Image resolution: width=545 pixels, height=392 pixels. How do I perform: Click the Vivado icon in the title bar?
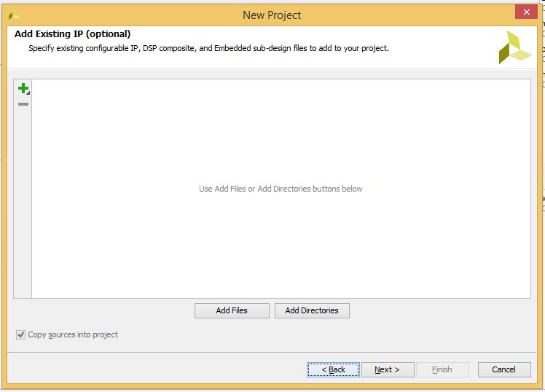(14, 15)
